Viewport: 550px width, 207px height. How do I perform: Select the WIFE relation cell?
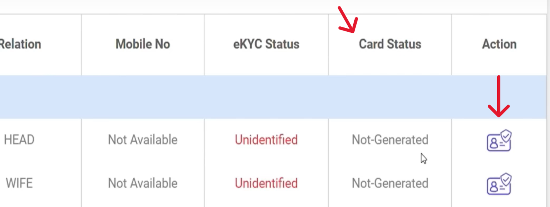point(19,183)
